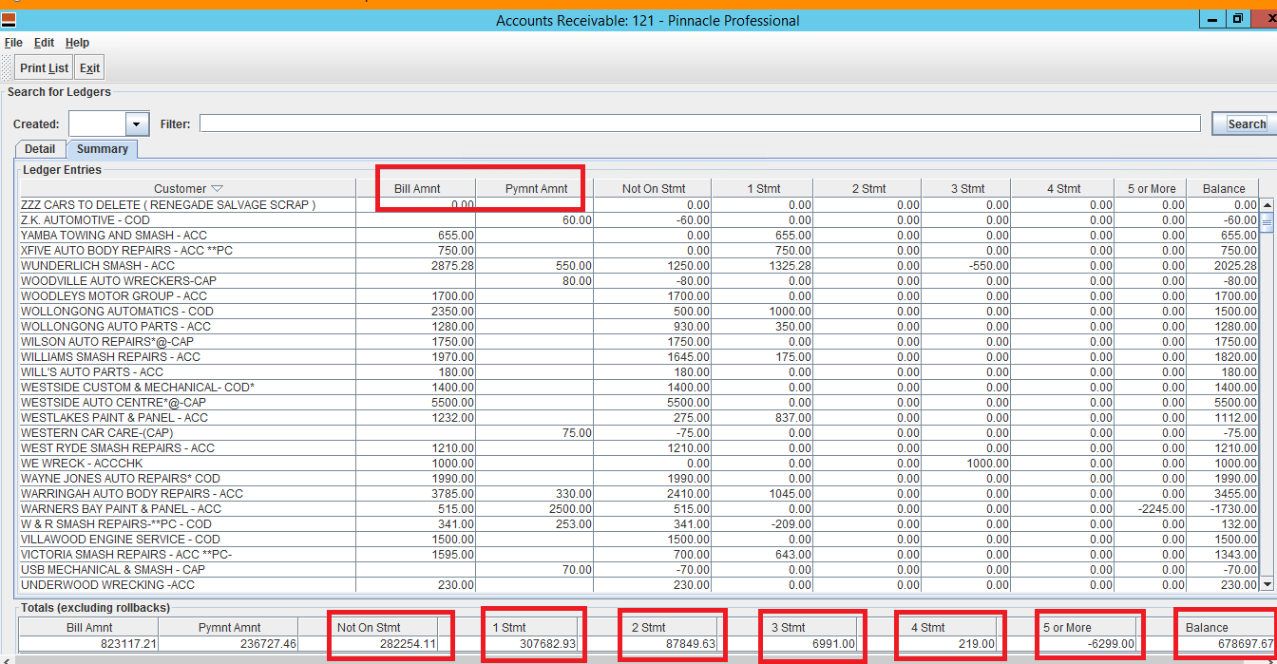The height and width of the screenshot is (664, 1277).
Task: Click the scroll down arrow of the ledger list
Action: (1267, 584)
